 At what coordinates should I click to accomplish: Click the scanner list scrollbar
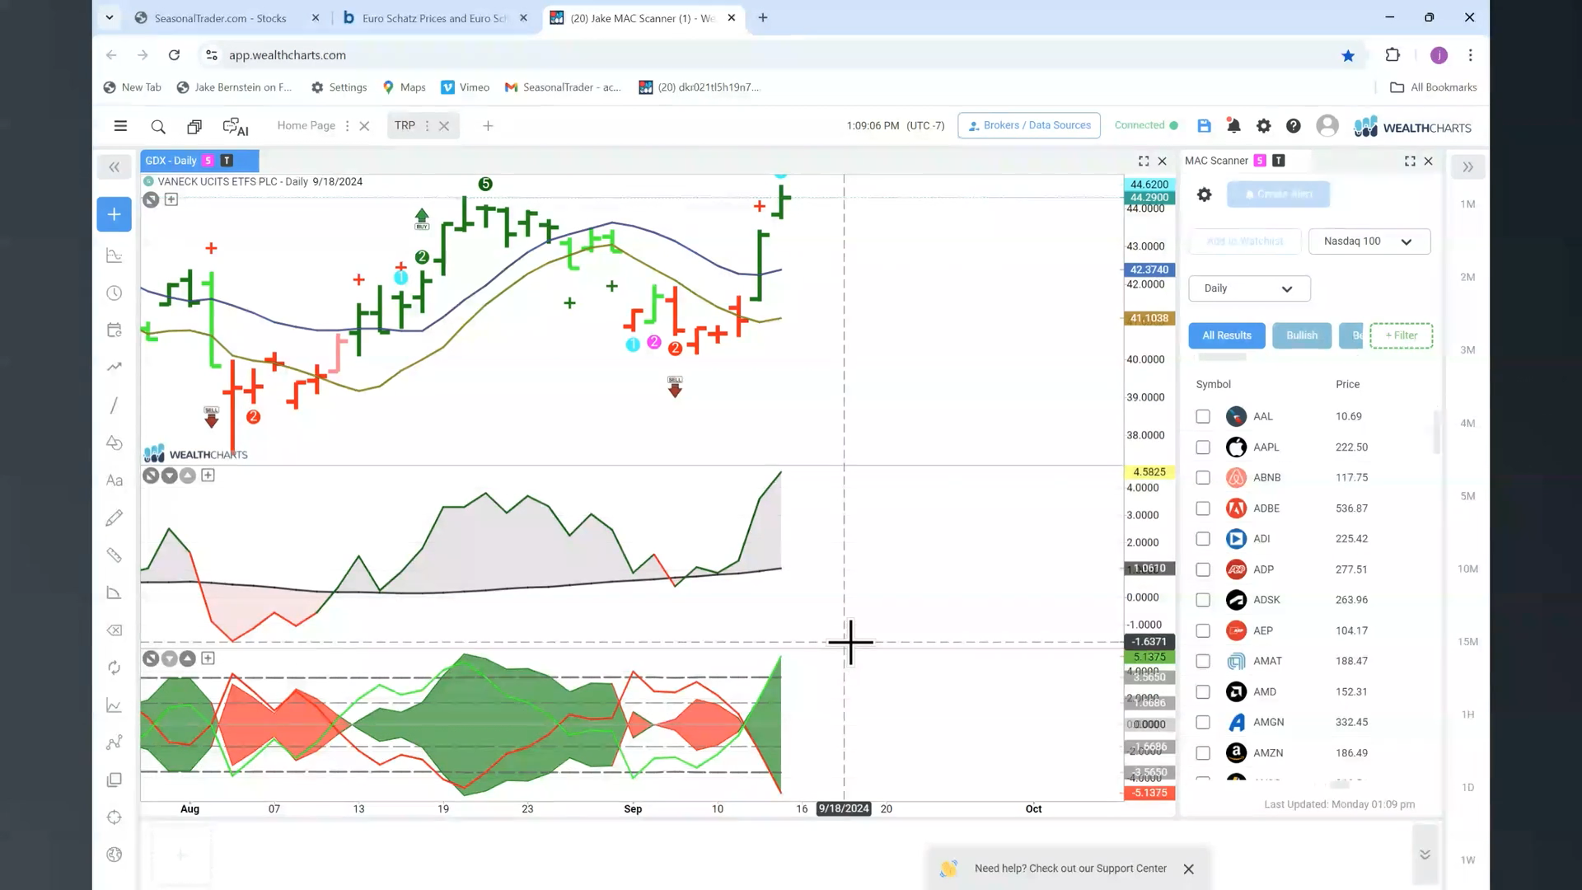pyautogui.click(x=1437, y=433)
